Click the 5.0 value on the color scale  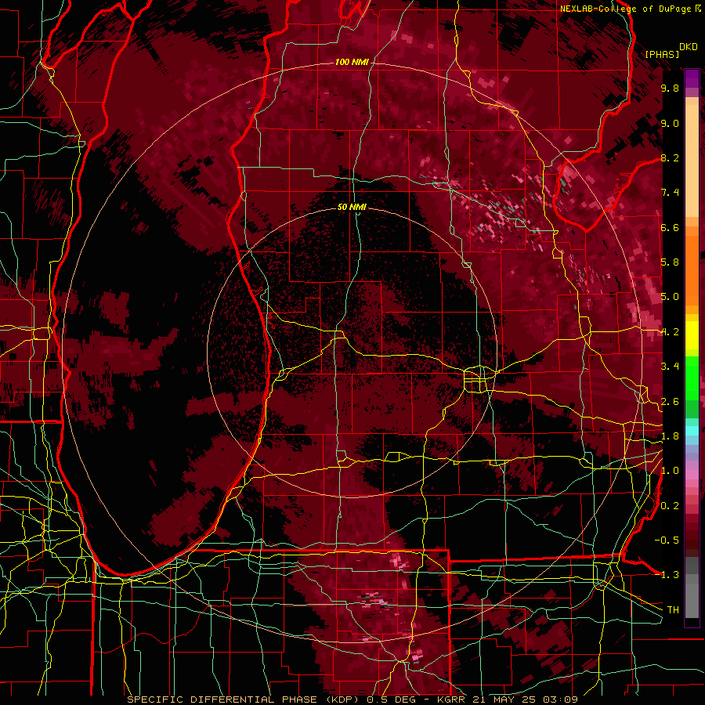[x=670, y=297]
